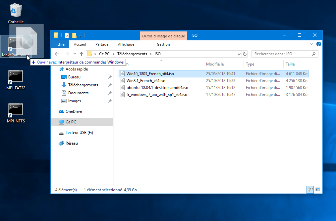Screen dimensions: 336x221
Task: Open the Fichier menu tab
Action: (60, 44)
